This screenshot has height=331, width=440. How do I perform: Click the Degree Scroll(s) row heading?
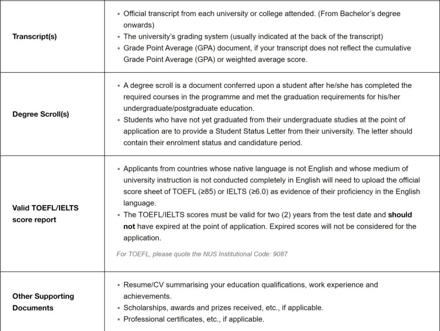click(x=41, y=114)
